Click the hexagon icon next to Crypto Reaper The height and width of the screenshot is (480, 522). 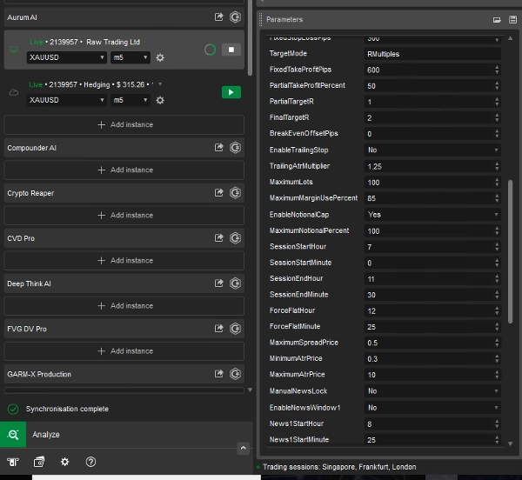tap(235, 192)
